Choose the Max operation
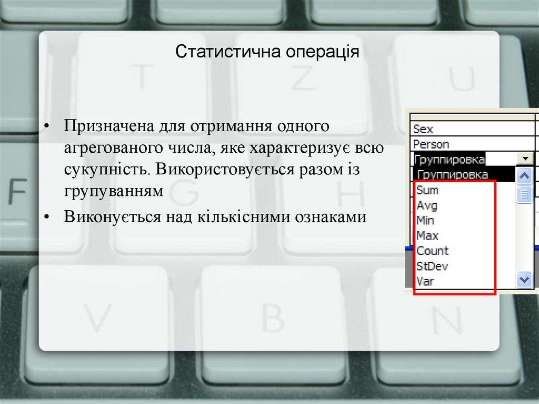Image resolution: width=539 pixels, height=404 pixels. coord(427,235)
